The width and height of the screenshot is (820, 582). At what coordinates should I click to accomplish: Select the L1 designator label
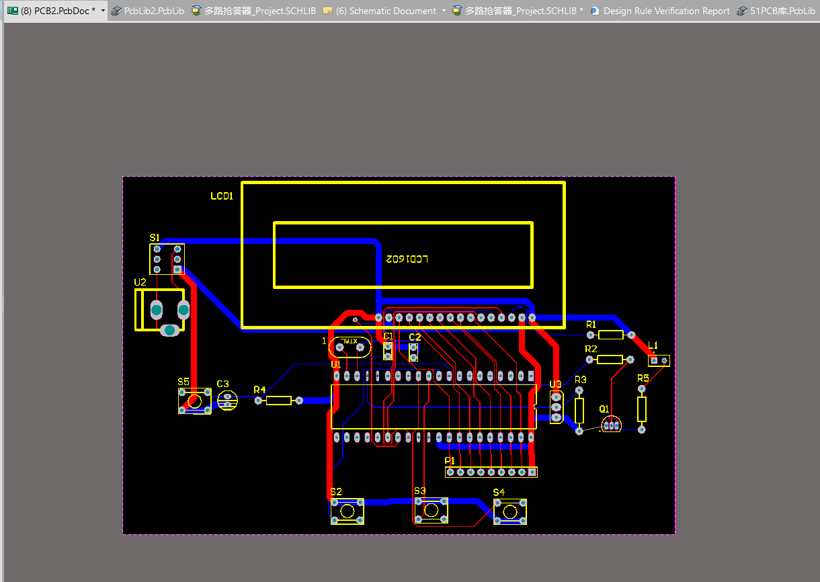[653, 346]
